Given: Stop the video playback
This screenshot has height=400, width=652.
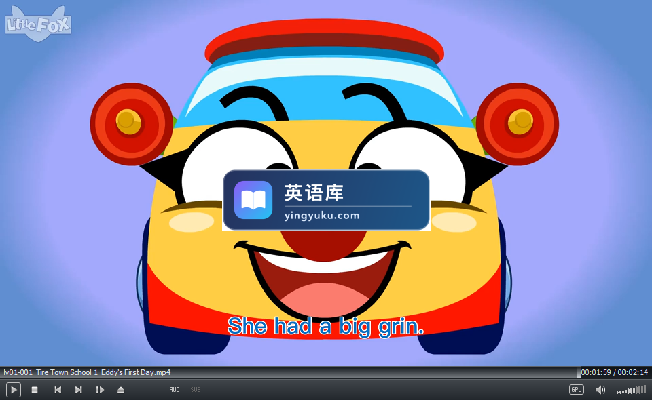Looking at the screenshot, I should click(35, 390).
